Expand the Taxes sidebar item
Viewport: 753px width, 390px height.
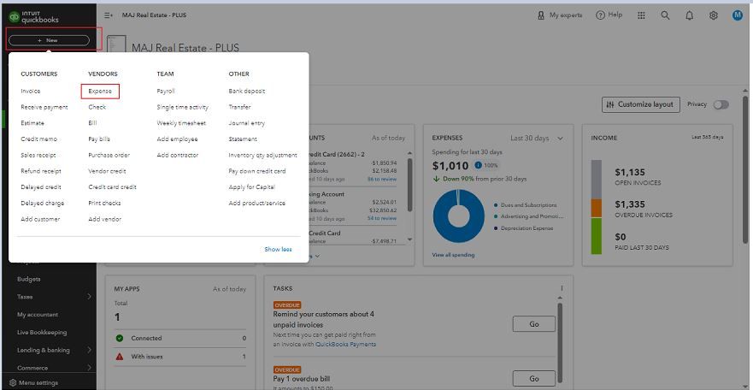[x=89, y=297]
